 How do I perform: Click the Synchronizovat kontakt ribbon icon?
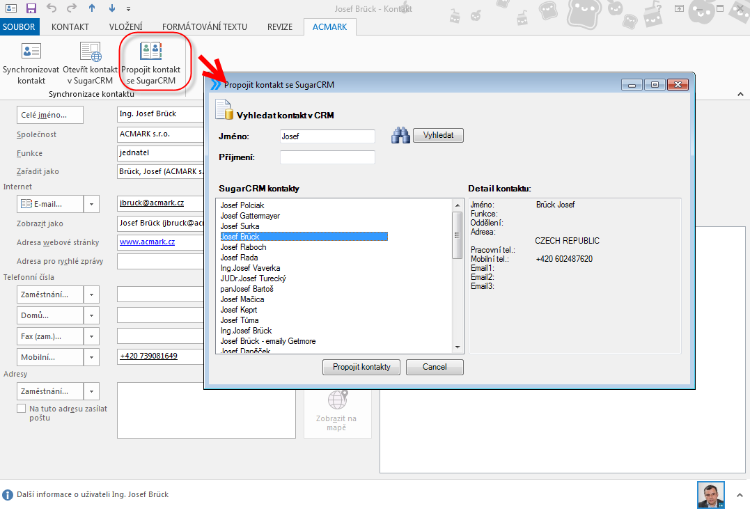point(31,51)
